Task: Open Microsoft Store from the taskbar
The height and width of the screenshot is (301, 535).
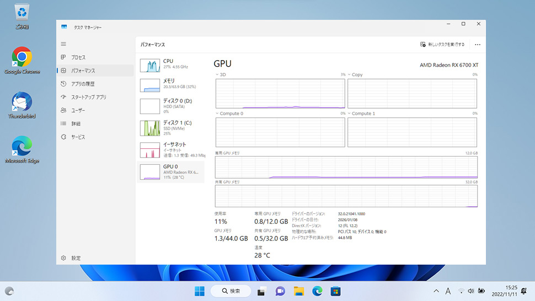Action: 335,291
